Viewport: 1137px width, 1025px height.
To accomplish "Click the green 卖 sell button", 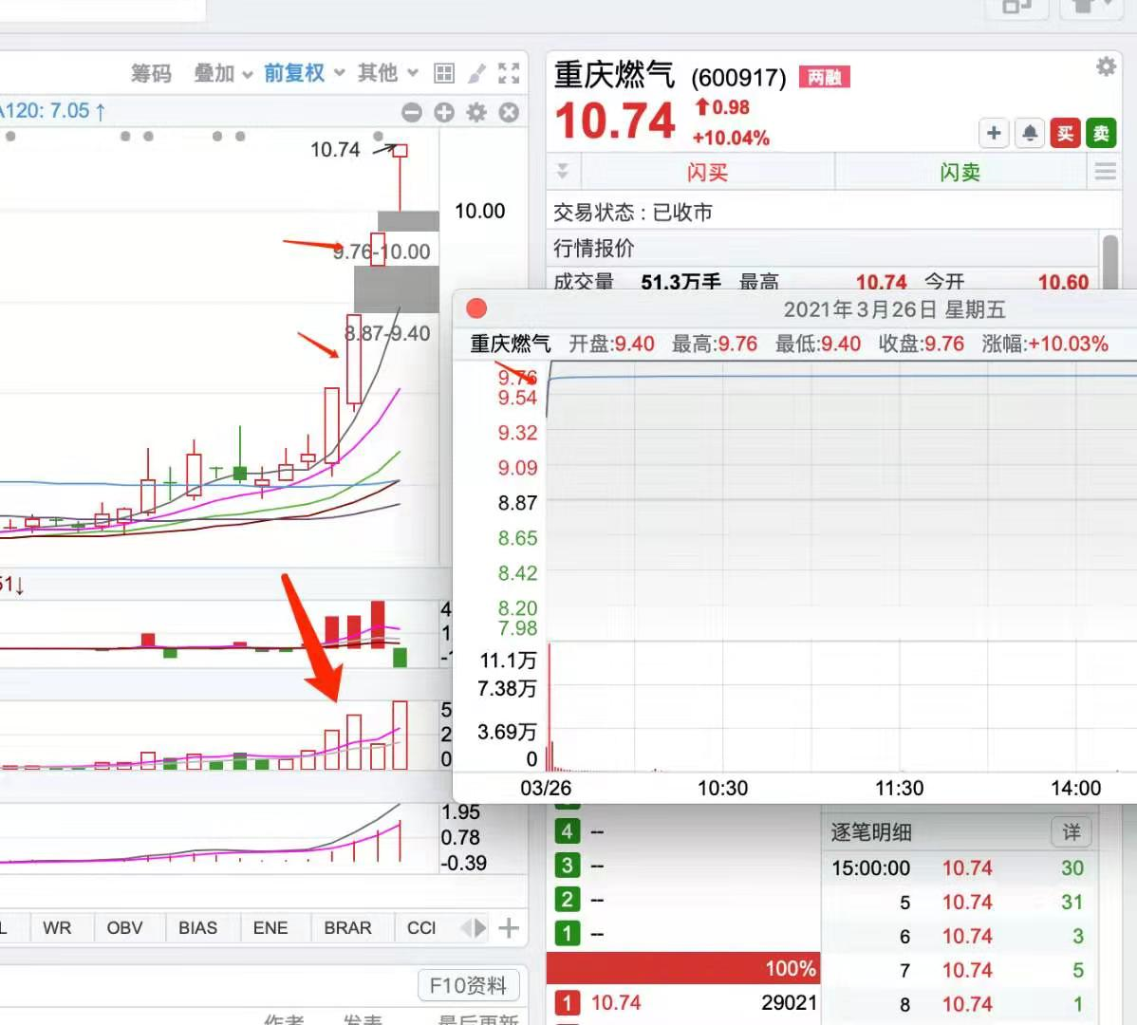I will (1101, 134).
